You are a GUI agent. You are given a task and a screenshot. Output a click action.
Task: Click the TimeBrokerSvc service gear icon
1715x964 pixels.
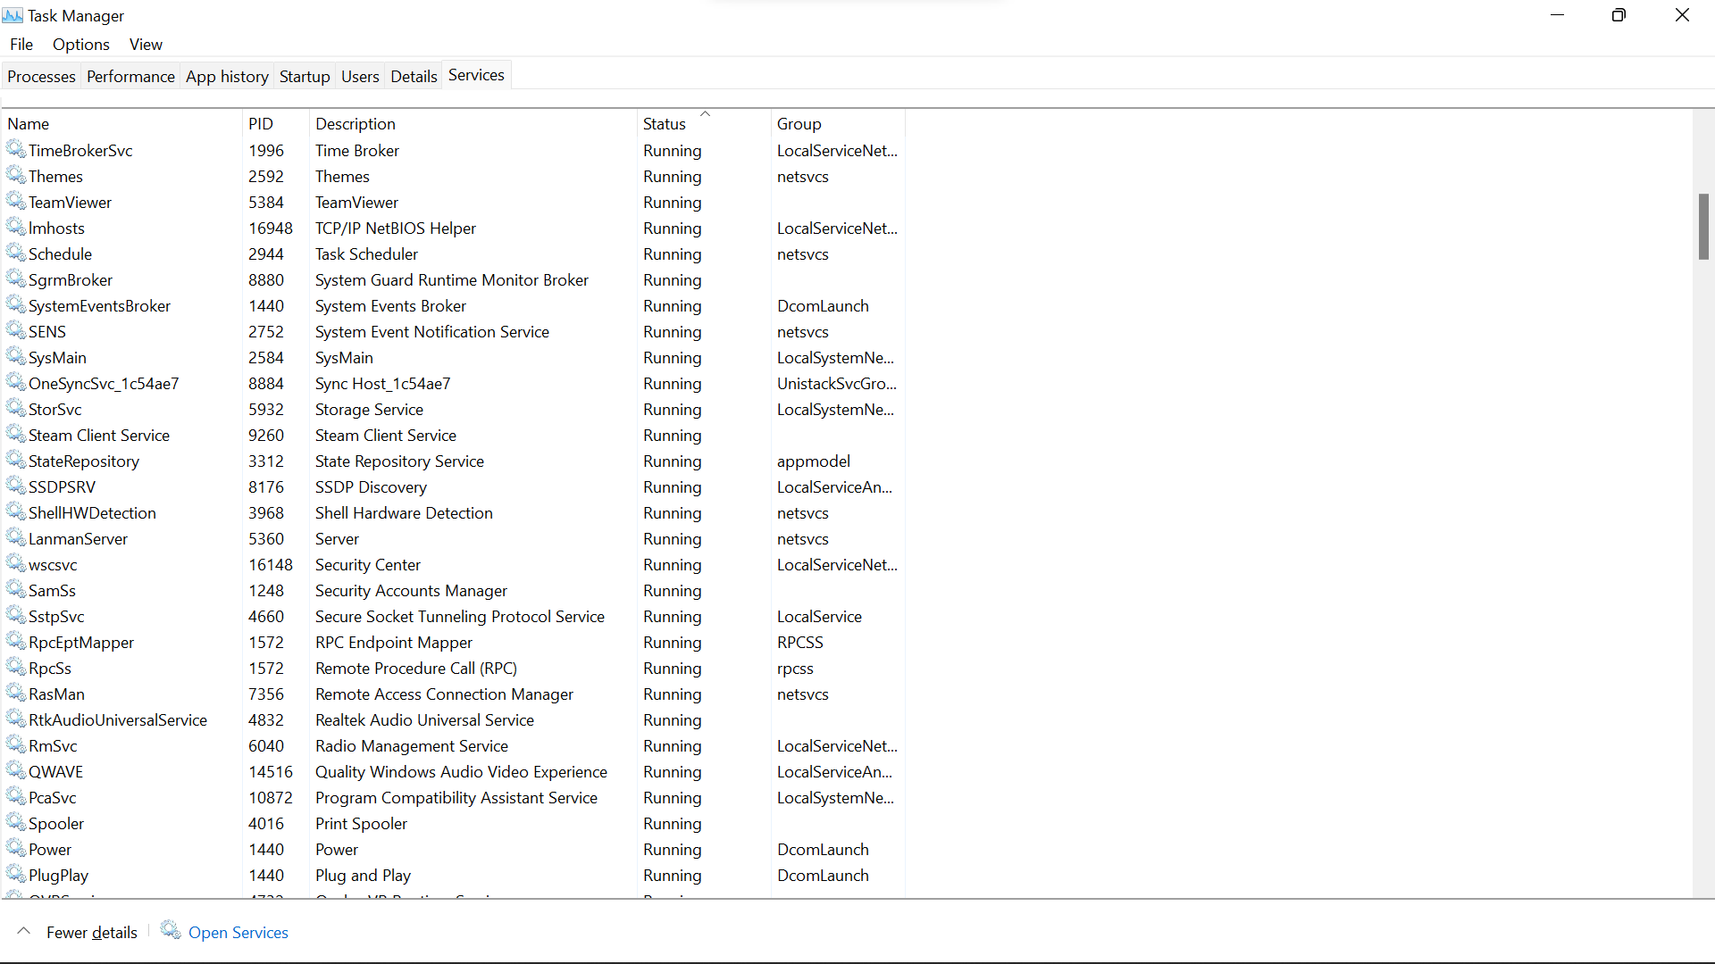[16, 149]
